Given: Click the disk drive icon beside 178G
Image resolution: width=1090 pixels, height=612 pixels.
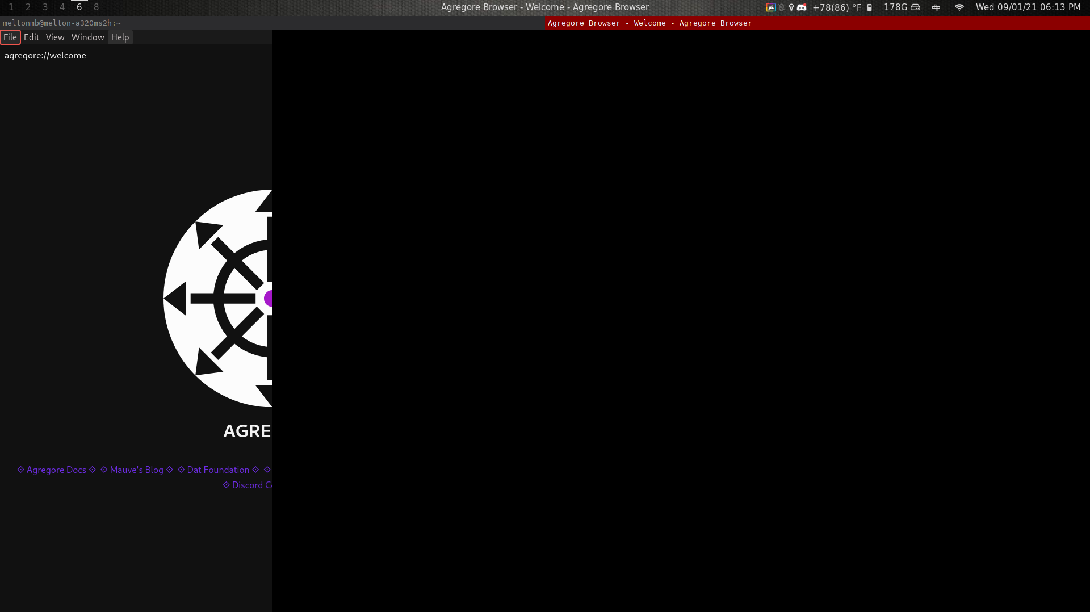Looking at the screenshot, I should (916, 7).
